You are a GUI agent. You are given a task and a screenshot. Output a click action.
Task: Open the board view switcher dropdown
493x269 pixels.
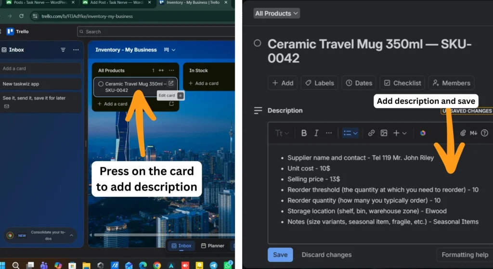[169, 50]
